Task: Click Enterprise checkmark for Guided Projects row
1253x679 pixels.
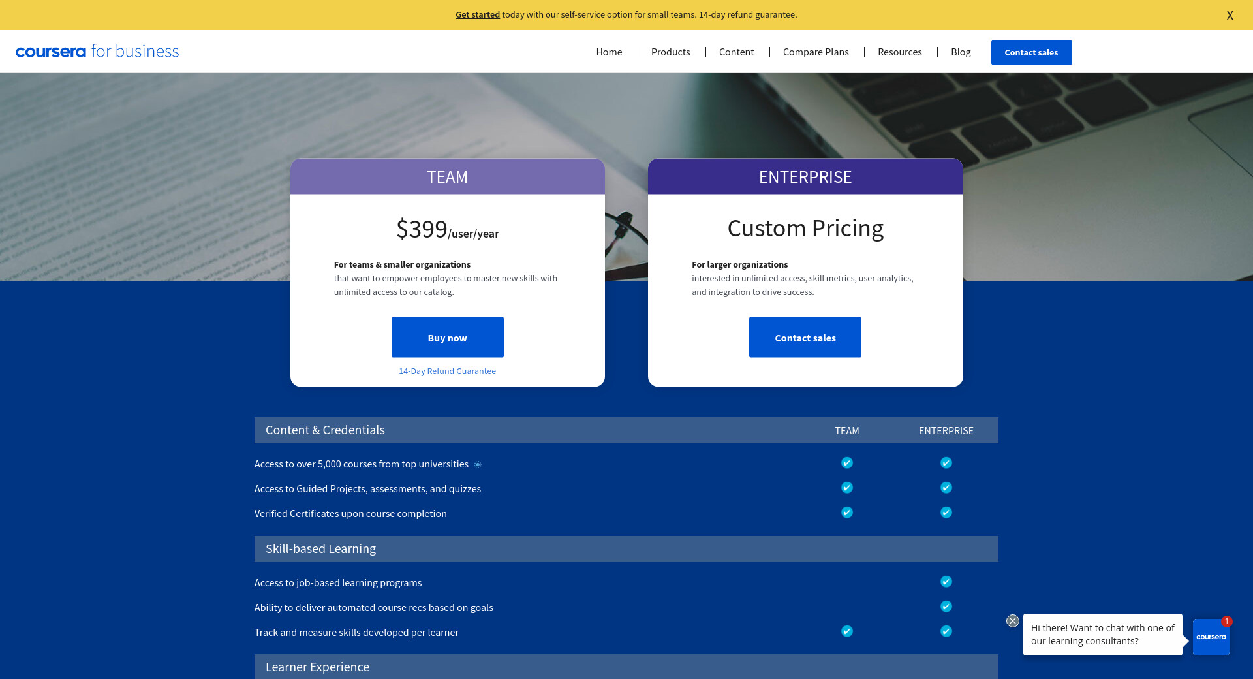Action: [946, 488]
